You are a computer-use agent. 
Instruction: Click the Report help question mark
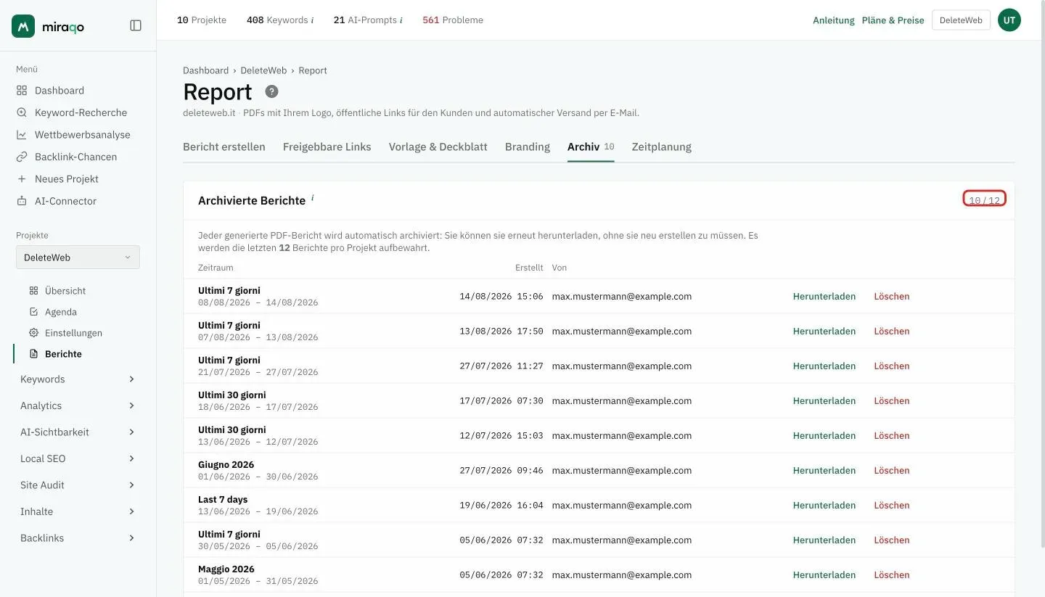271,91
